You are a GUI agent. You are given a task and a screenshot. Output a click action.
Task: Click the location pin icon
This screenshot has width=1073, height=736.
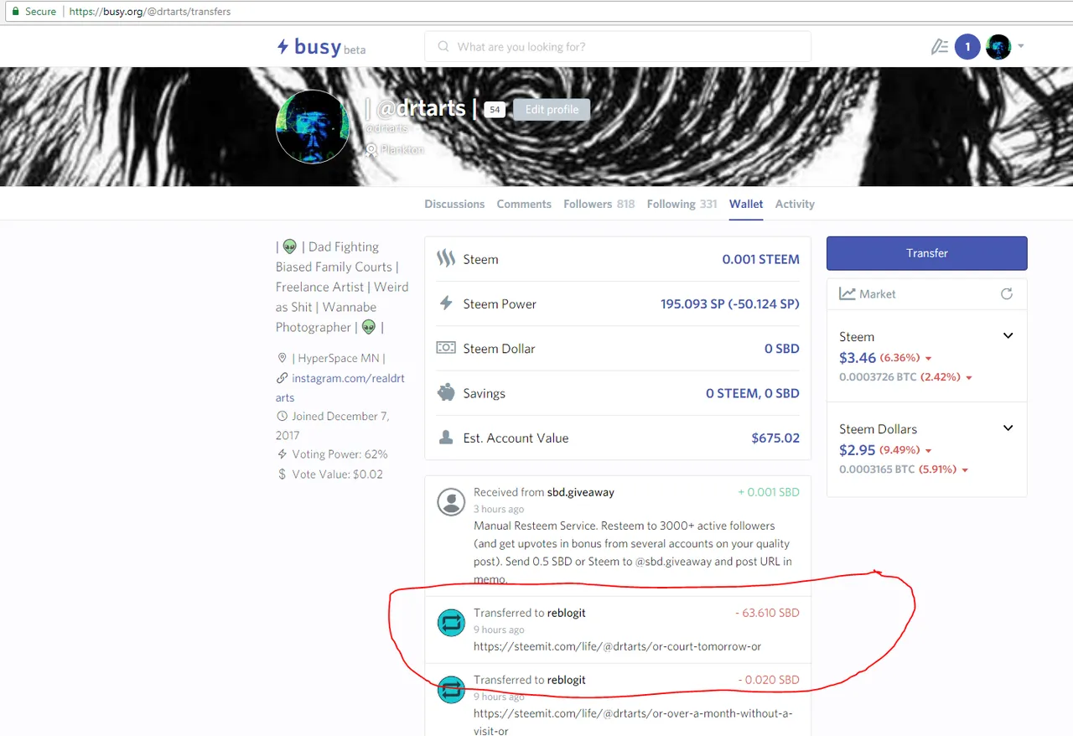point(282,358)
